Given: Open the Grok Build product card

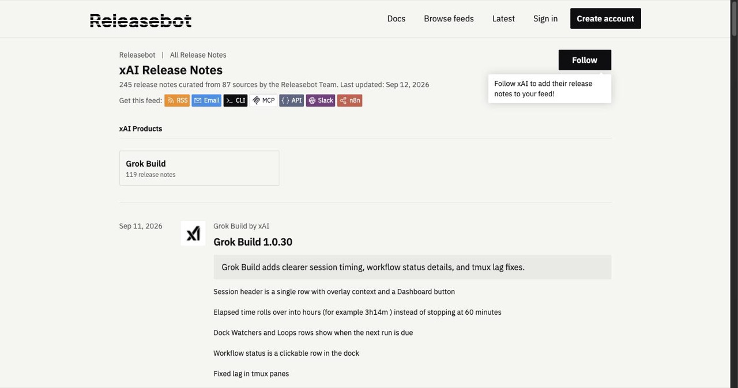Looking at the screenshot, I should 199,168.
